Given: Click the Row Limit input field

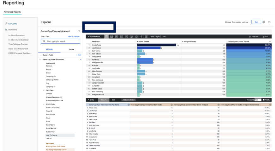Looking at the screenshot, I should [x=258, y=100].
